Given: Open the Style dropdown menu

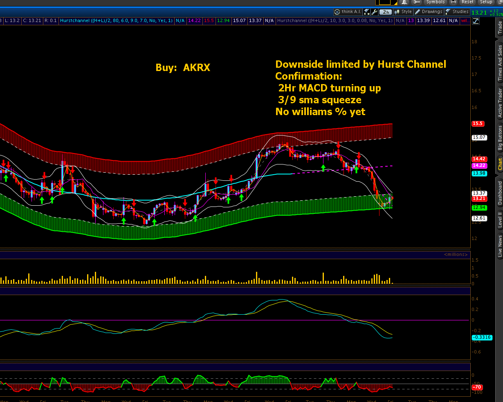Looking at the screenshot, I should tap(406, 12).
